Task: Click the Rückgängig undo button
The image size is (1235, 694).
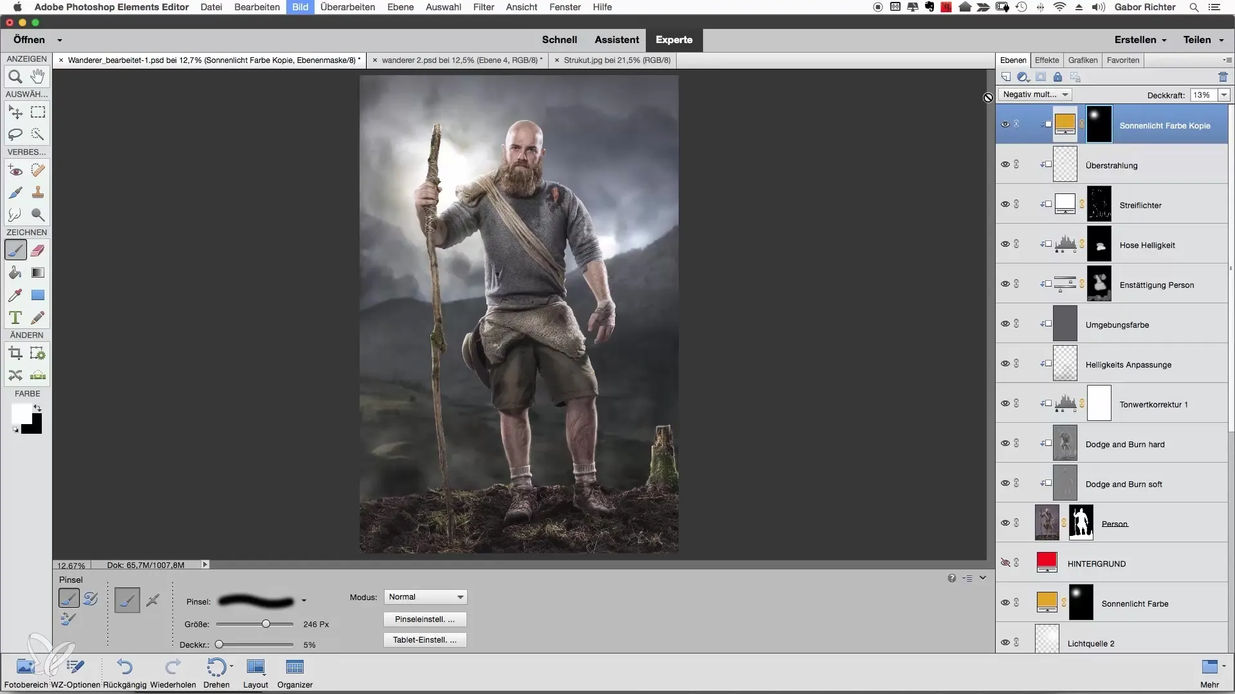Action: point(125,673)
